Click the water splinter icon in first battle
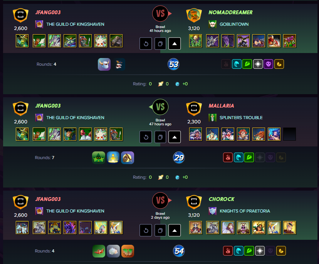Screen dimensions: 319x264 237,64
